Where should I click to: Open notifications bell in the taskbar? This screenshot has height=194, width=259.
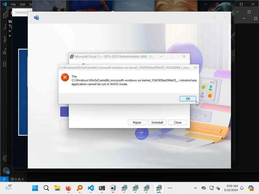pyautogui.click(x=242, y=188)
